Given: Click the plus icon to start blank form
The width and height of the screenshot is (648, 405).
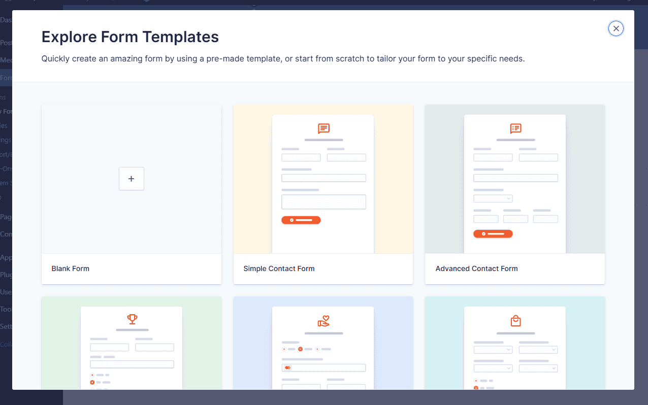Looking at the screenshot, I should pyautogui.click(x=132, y=179).
